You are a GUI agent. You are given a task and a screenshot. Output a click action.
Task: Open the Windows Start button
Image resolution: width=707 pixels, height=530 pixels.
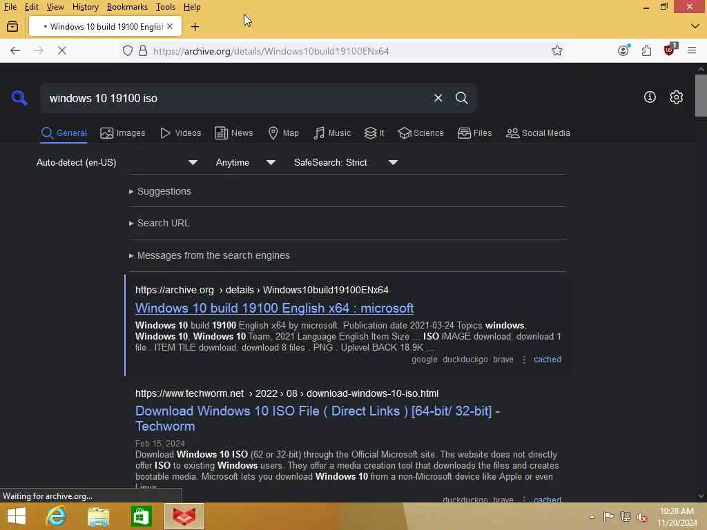(x=17, y=516)
